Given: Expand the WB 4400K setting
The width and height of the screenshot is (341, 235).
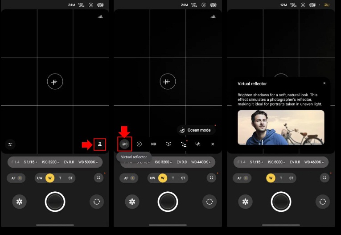Looking at the screenshot, I should coord(201,162).
